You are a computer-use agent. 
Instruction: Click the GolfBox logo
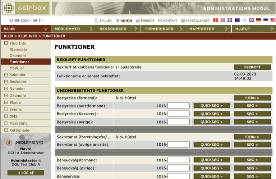(x=26, y=8)
